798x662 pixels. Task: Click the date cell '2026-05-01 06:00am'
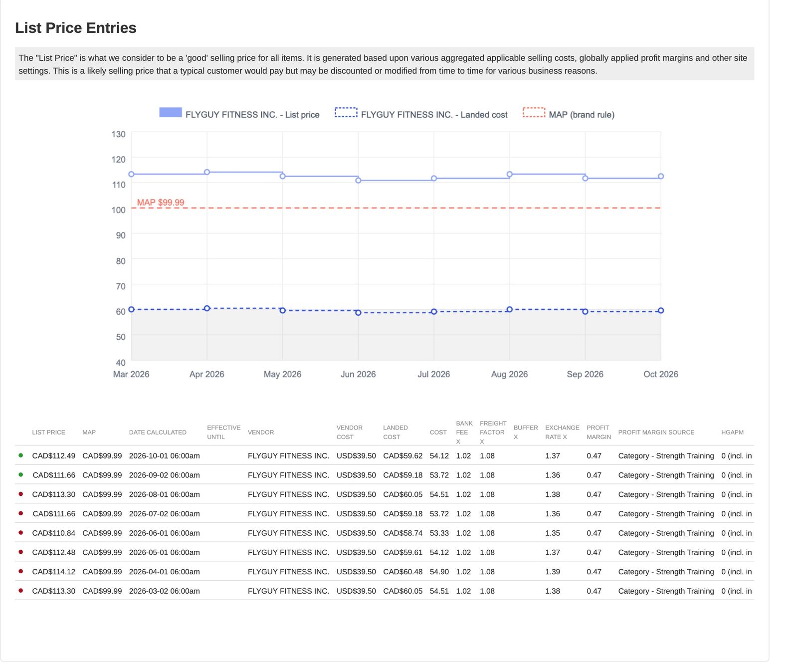point(164,553)
